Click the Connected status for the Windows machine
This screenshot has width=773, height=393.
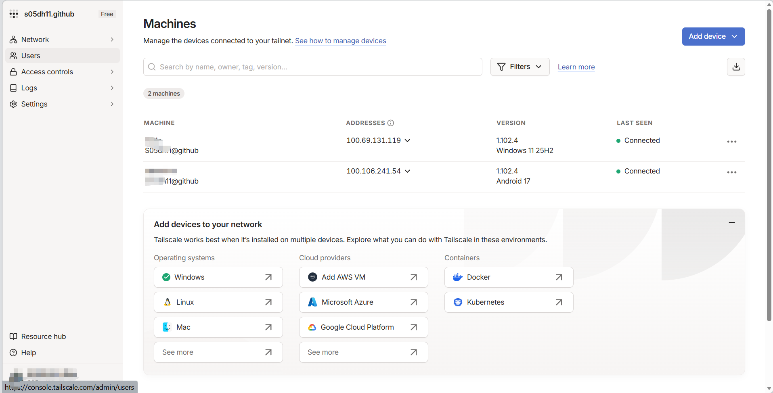click(x=638, y=140)
